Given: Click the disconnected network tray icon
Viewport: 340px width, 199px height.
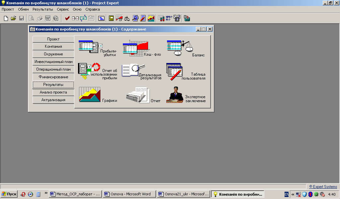Looking at the screenshot, I should pyautogui.click(x=298, y=194).
